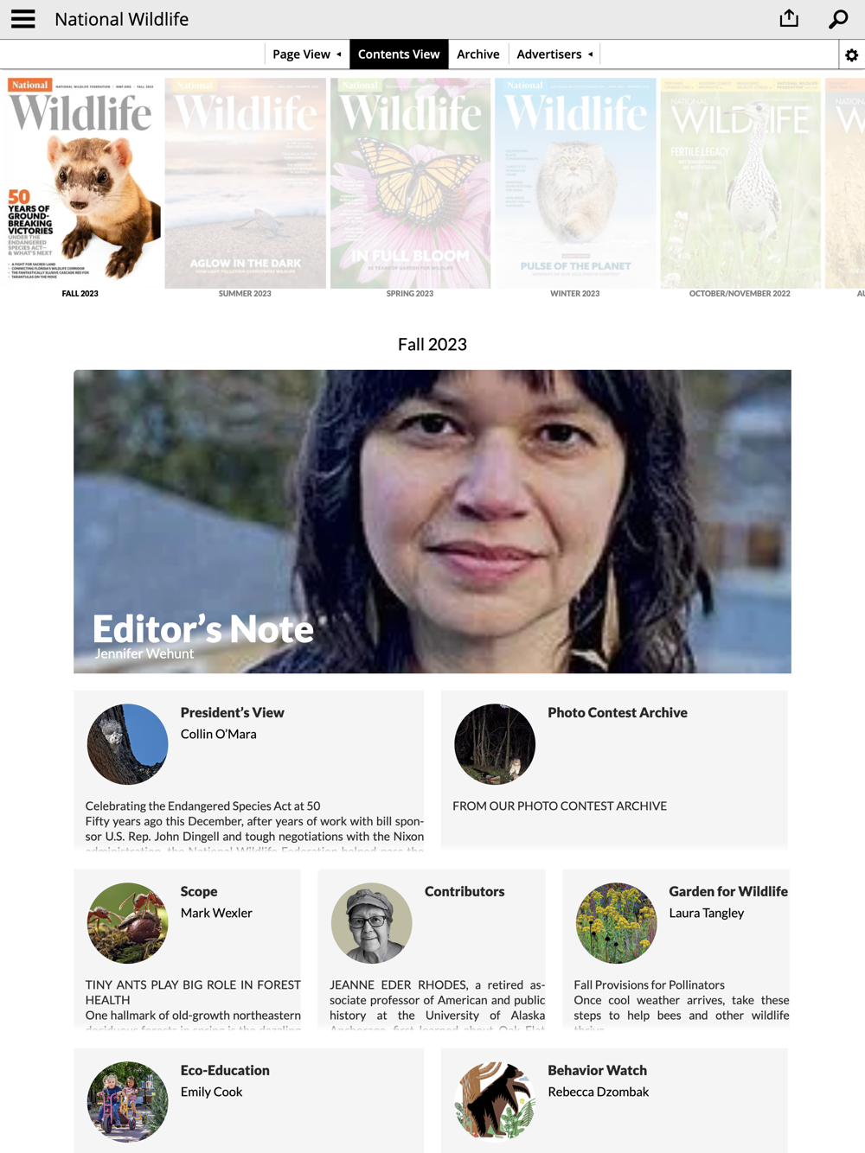The height and width of the screenshot is (1153, 865).
Task: Expand the Advertisers dropdown
Action: click(x=554, y=54)
